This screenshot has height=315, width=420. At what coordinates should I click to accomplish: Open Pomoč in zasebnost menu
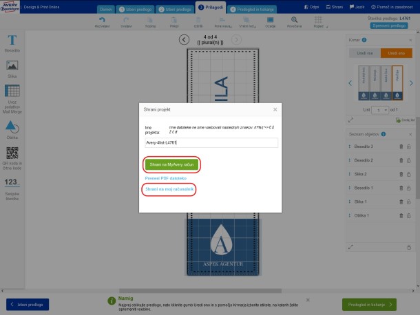(x=392, y=7)
